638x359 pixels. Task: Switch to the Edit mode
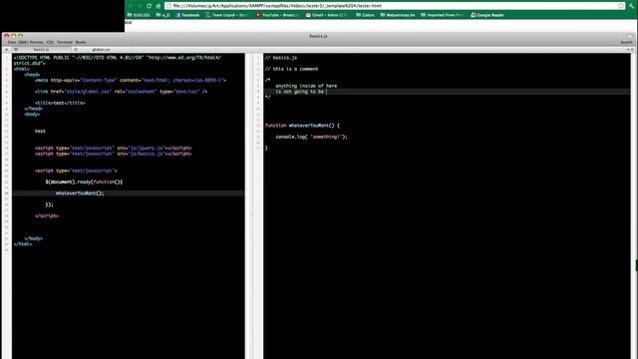(x=23, y=42)
